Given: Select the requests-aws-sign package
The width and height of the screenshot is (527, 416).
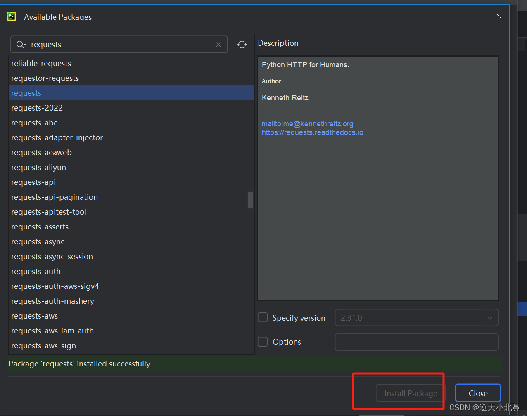Looking at the screenshot, I should (43, 345).
